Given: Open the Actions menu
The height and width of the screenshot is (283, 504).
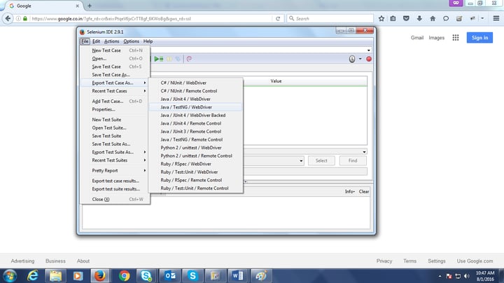Looking at the screenshot, I should tap(111, 41).
